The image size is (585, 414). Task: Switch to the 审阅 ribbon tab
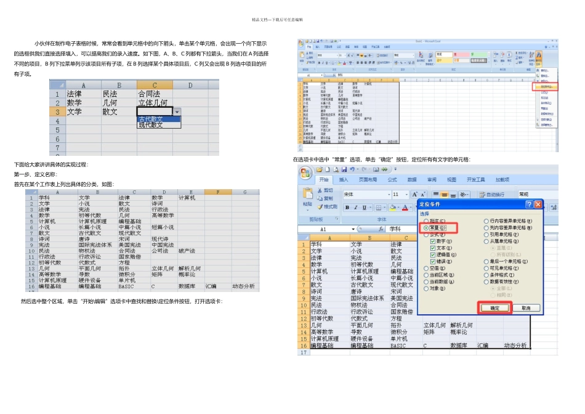click(432, 180)
